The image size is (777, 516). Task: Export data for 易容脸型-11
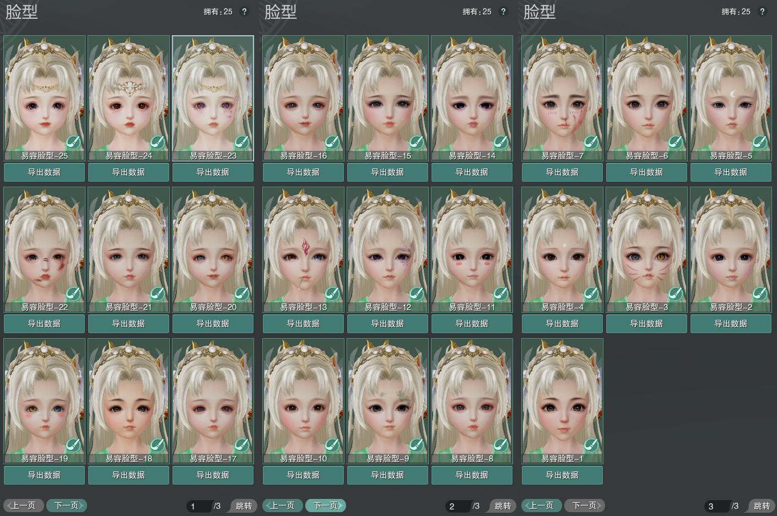pyautogui.click(x=472, y=324)
